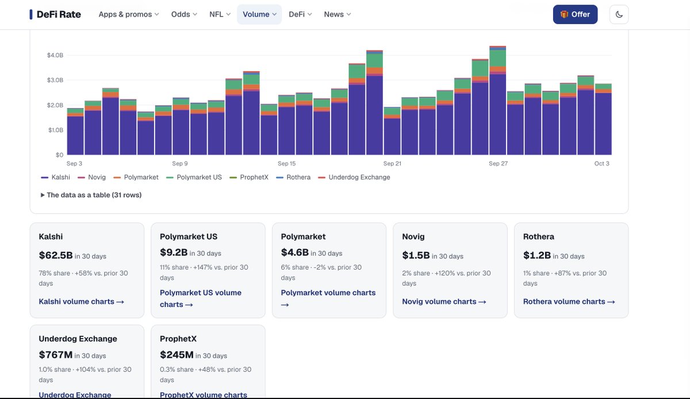Expand the Odds dropdown menu
The width and height of the screenshot is (690, 399).
point(184,14)
